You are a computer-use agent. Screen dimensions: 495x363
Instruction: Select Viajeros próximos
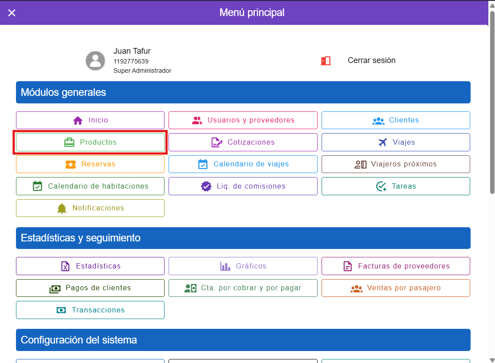[x=395, y=164]
